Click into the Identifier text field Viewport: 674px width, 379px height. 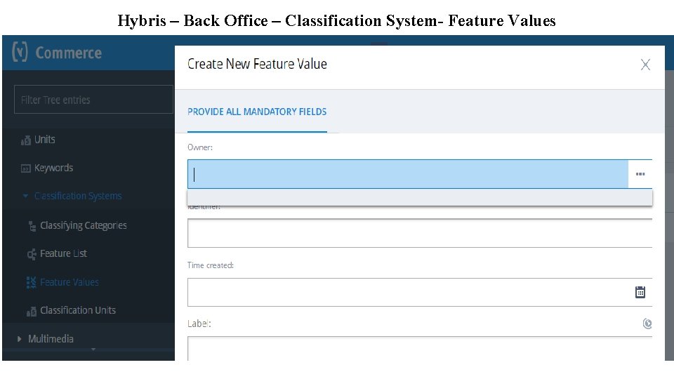coord(419,233)
